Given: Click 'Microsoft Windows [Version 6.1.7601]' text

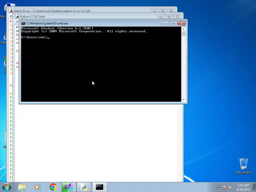Looking at the screenshot, I should [x=57, y=28].
